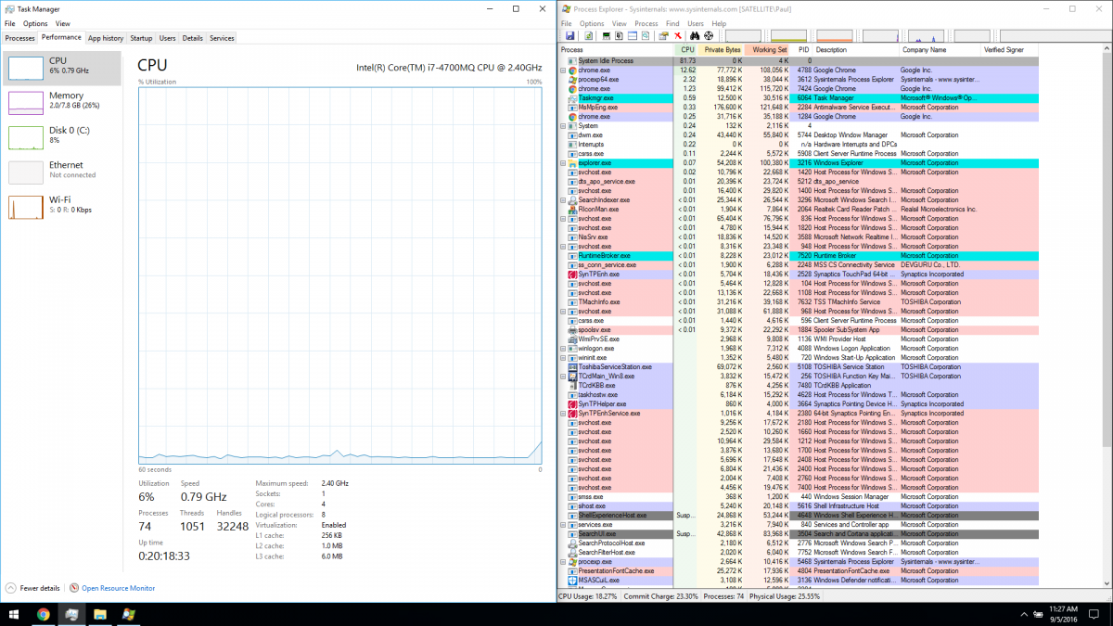Collapse the System process tree node
The height and width of the screenshot is (626, 1113).
[x=563, y=126]
